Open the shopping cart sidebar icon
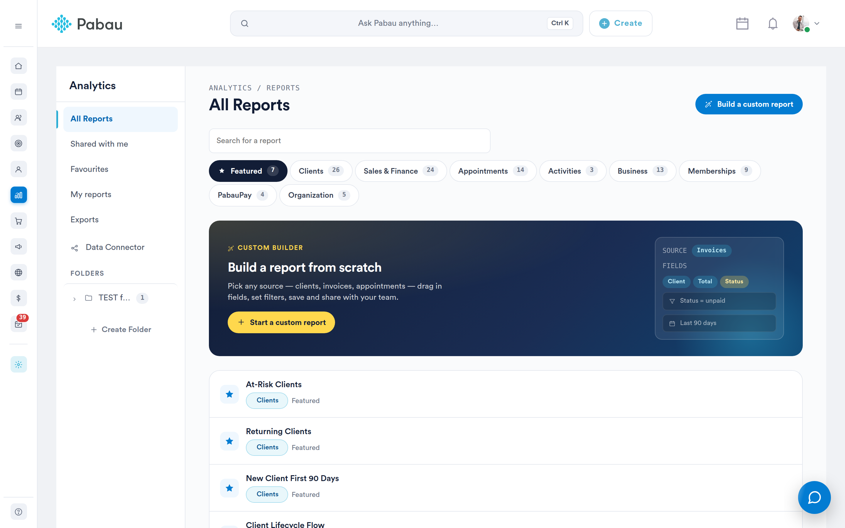845x528 pixels. click(18, 221)
